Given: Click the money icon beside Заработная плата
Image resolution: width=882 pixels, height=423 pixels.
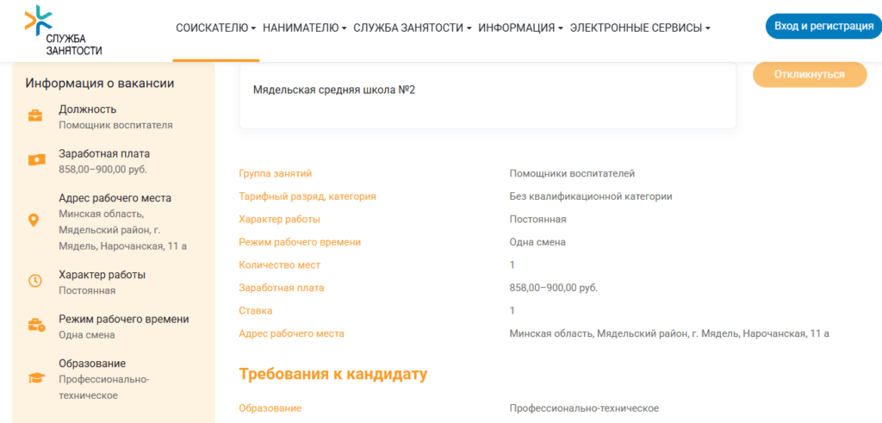Looking at the screenshot, I should pos(35,160).
